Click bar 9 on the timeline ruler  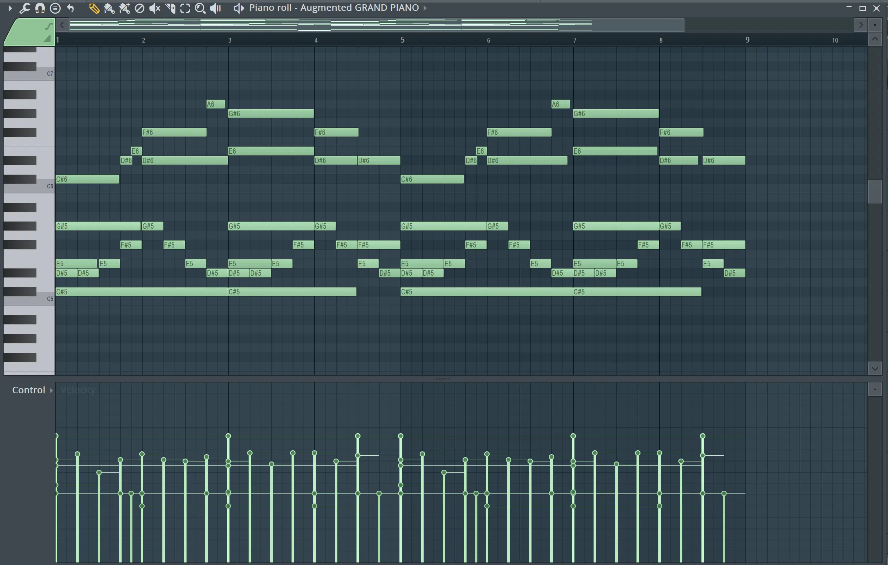(748, 40)
